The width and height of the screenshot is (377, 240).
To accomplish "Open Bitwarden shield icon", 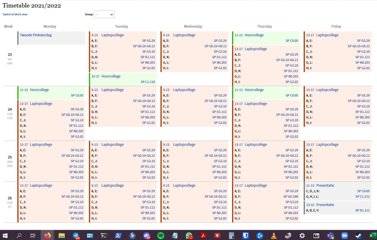I will pos(245,235).
